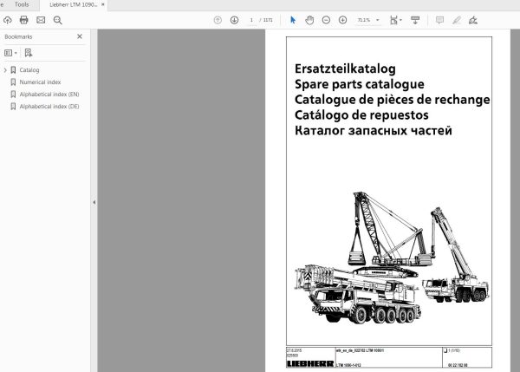Jump to Alphabetical index (DE) bookmark
520x372 pixels.
point(49,107)
